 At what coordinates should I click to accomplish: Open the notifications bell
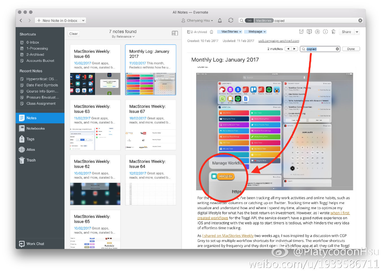220,20
